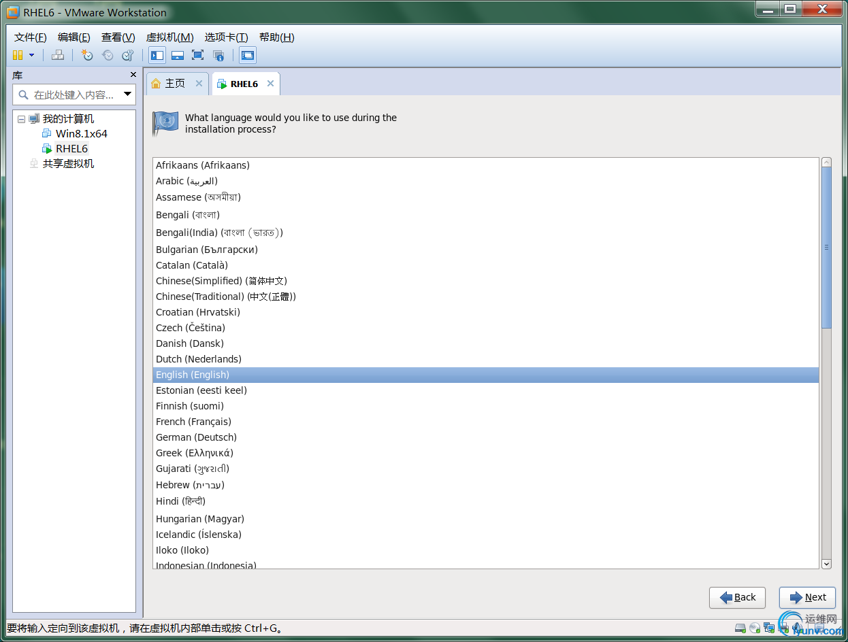848x642 pixels.
Task: Click the Next button
Action: point(807,598)
